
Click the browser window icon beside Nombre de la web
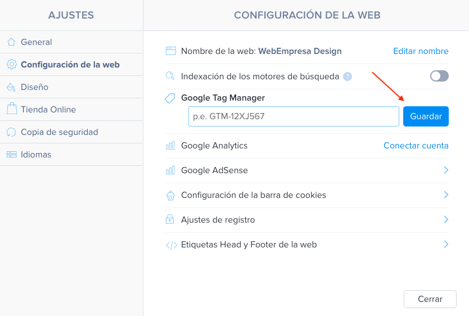tap(171, 51)
